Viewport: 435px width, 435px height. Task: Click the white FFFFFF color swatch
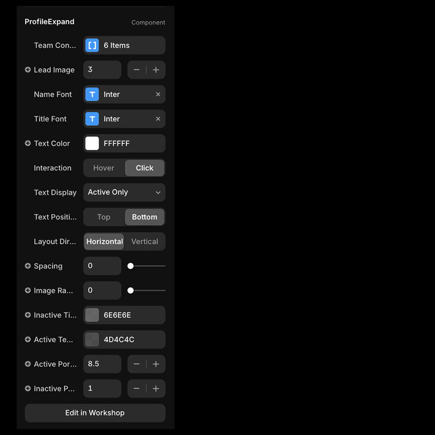point(92,143)
